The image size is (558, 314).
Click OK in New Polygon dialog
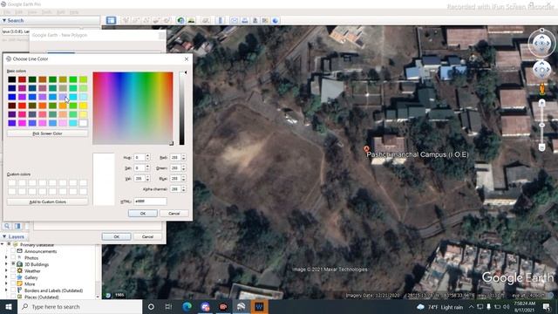point(116,236)
